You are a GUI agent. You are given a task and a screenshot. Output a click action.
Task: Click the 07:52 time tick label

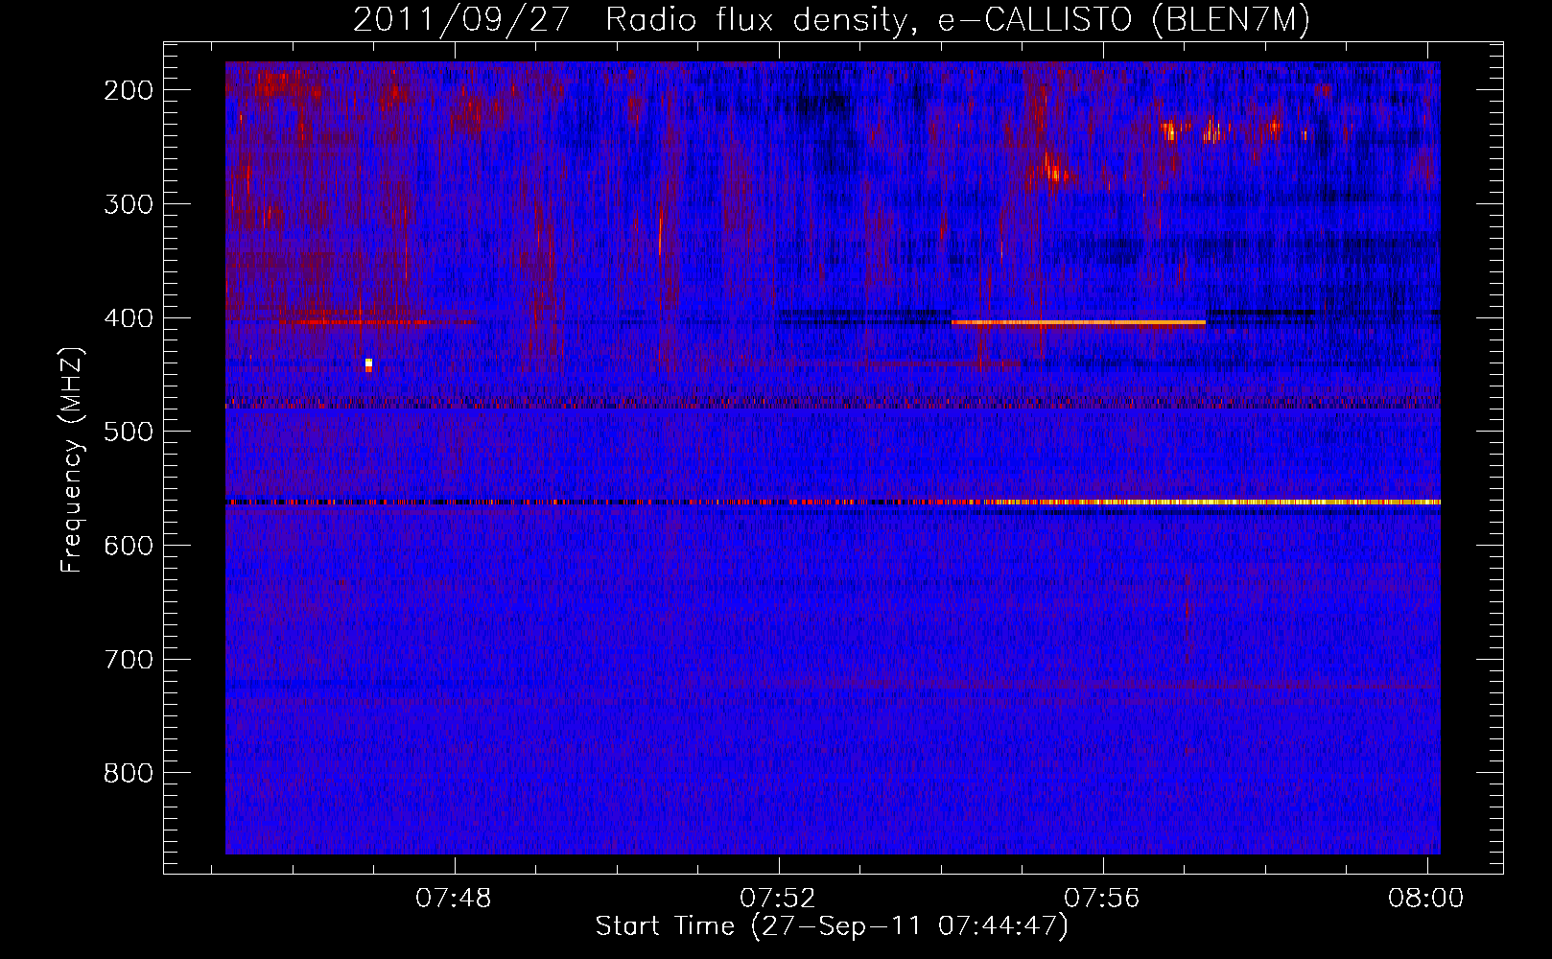click(778, 898)
